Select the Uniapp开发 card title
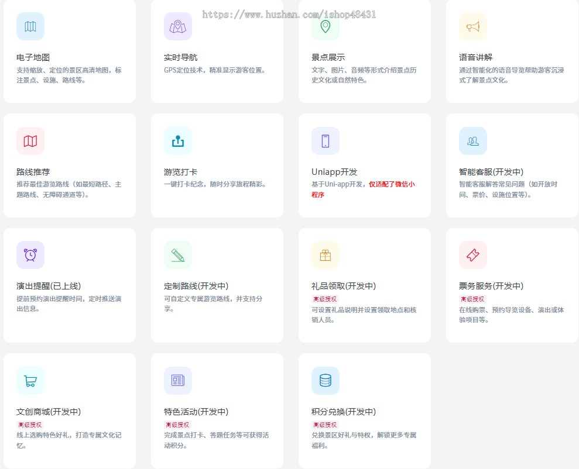Screen dimensions: 579x469 point(334,172)
